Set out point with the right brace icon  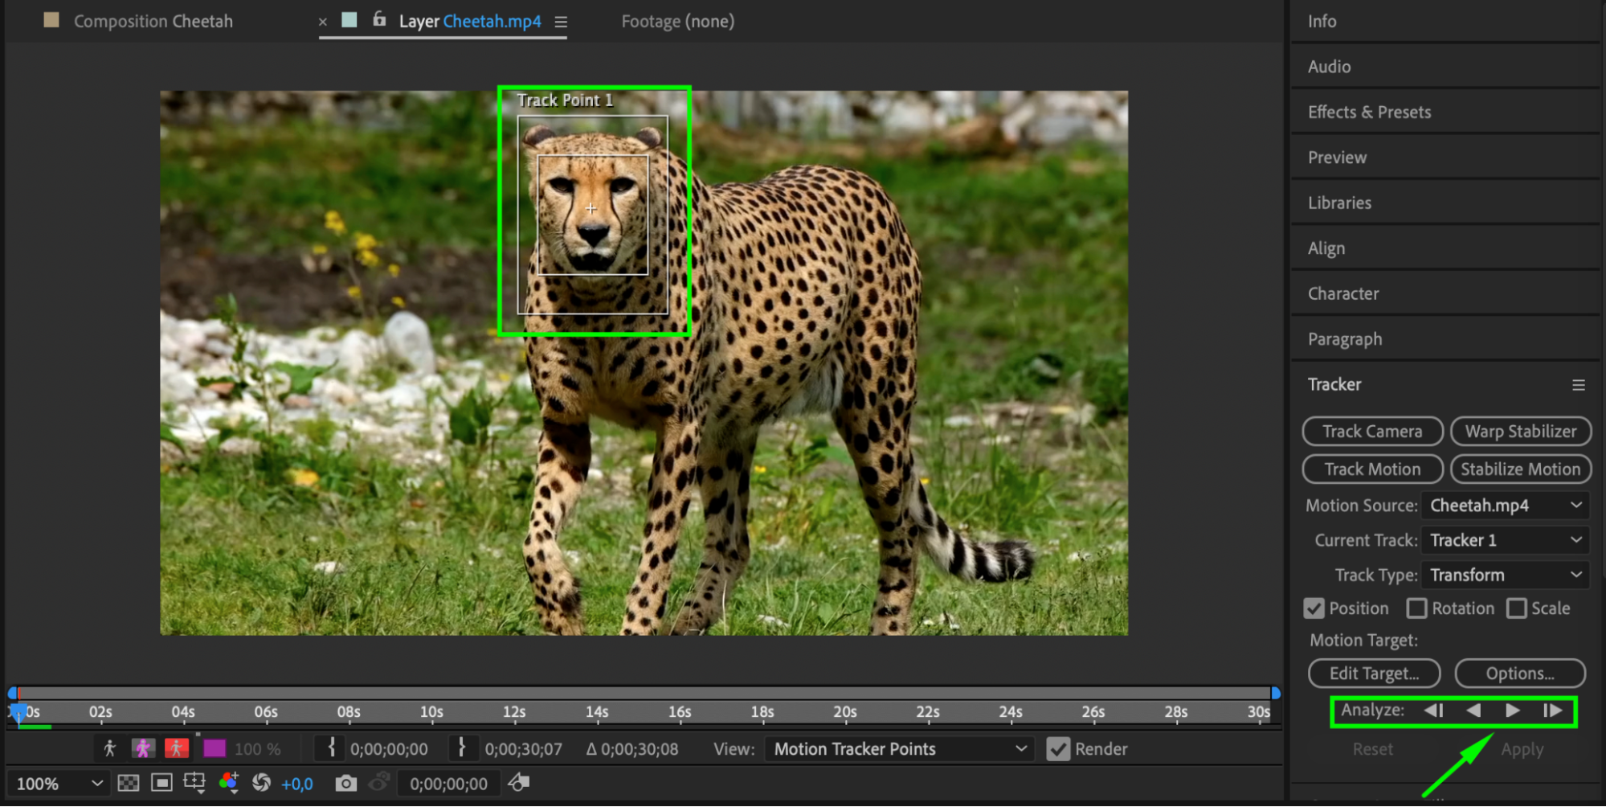click(x=461, y=748)
